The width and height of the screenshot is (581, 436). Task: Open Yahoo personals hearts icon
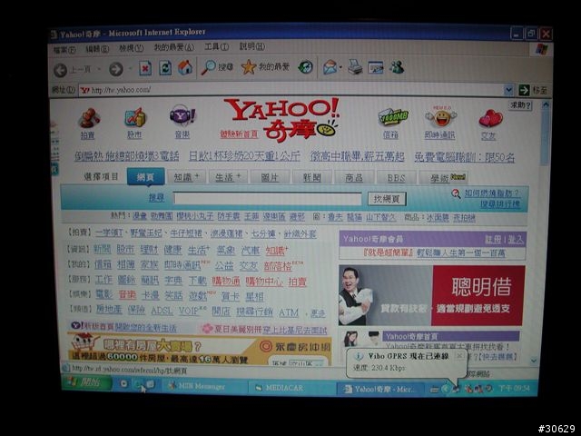(x=490, y=119)
